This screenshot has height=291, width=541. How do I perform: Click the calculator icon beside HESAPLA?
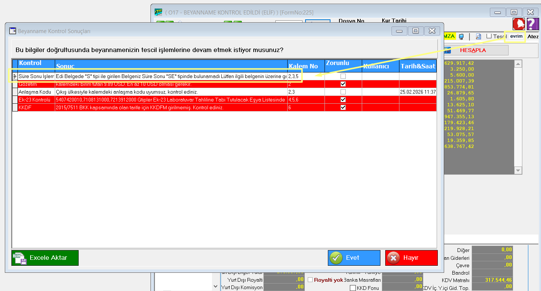(447, 50)
